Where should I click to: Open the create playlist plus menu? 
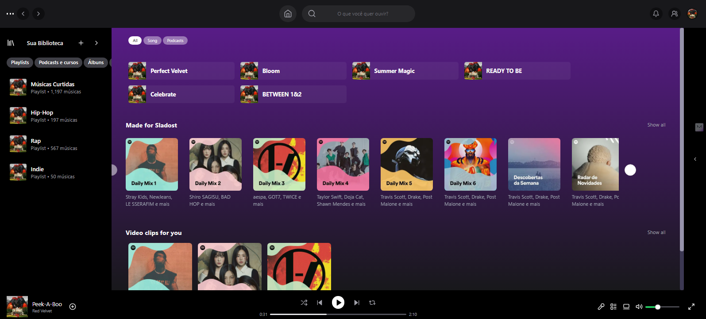pos(81,43)
